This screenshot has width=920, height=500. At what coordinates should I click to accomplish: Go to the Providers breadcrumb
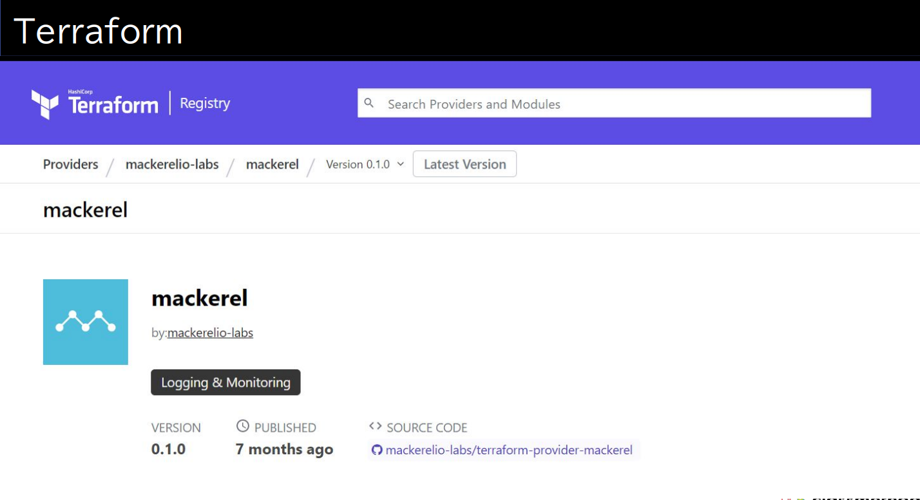point(71,164)
